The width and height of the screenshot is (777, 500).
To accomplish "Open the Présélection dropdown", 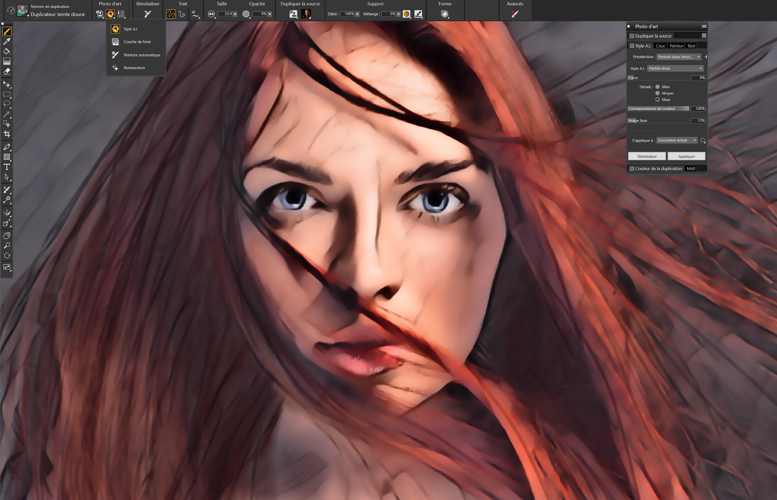I will click(x=678, y=57).
